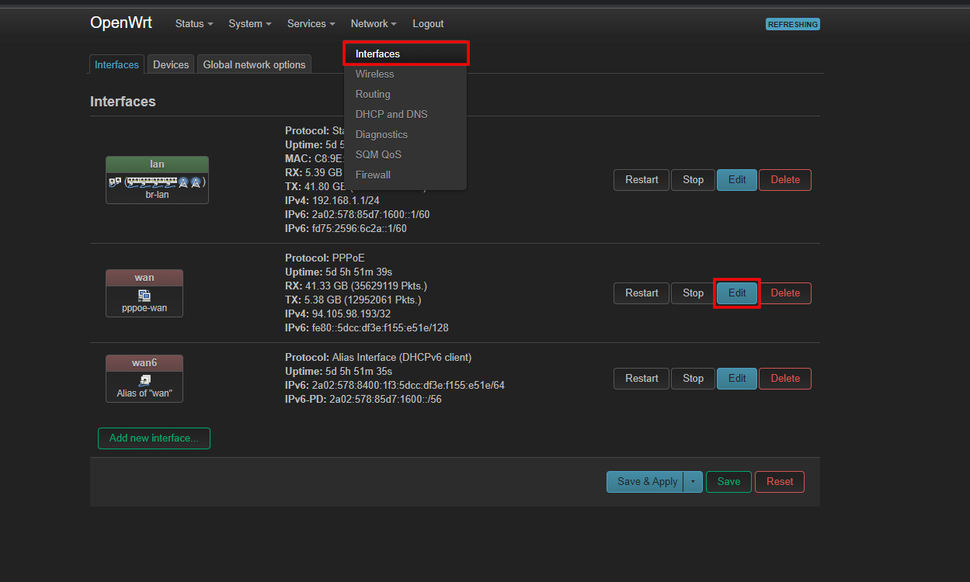Screen dimensions: 970x582
Task: Open Firewall from the Network menu
Action: [x=373, y=175]
